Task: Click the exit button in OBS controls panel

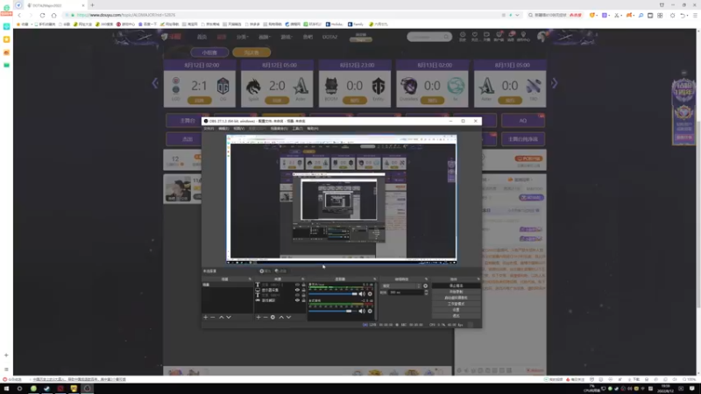Action: click(x=456, y=316)
